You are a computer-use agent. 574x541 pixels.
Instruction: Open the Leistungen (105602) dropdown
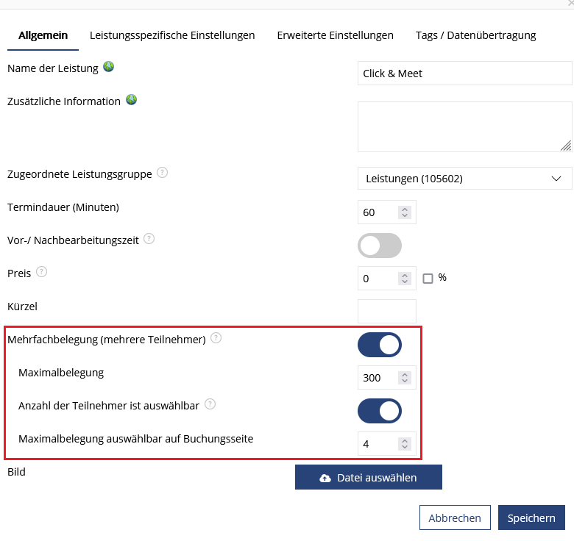[x=464, y=179]
